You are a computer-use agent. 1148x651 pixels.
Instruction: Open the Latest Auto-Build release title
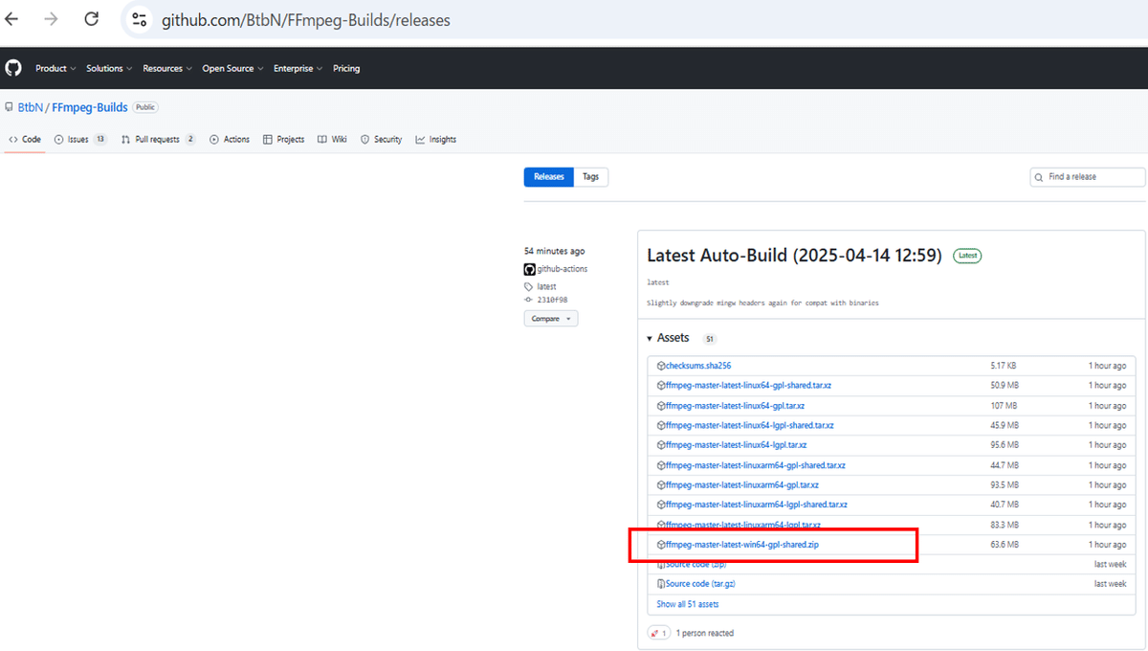pos(794,256)
